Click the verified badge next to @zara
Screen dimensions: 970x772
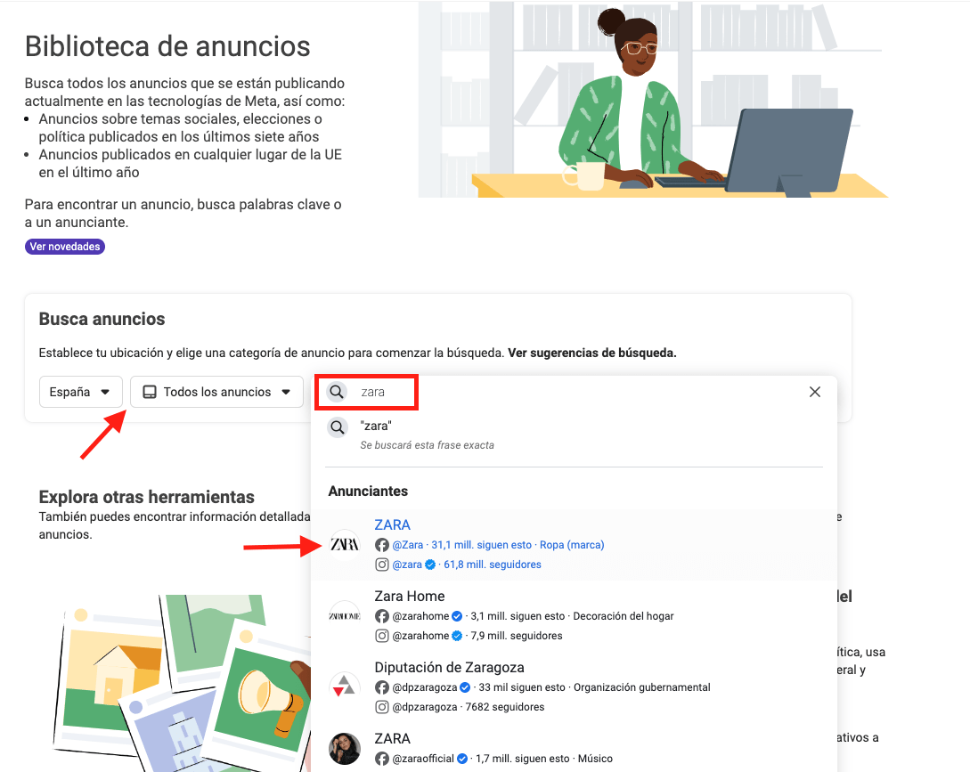click(x=430, y=565)
